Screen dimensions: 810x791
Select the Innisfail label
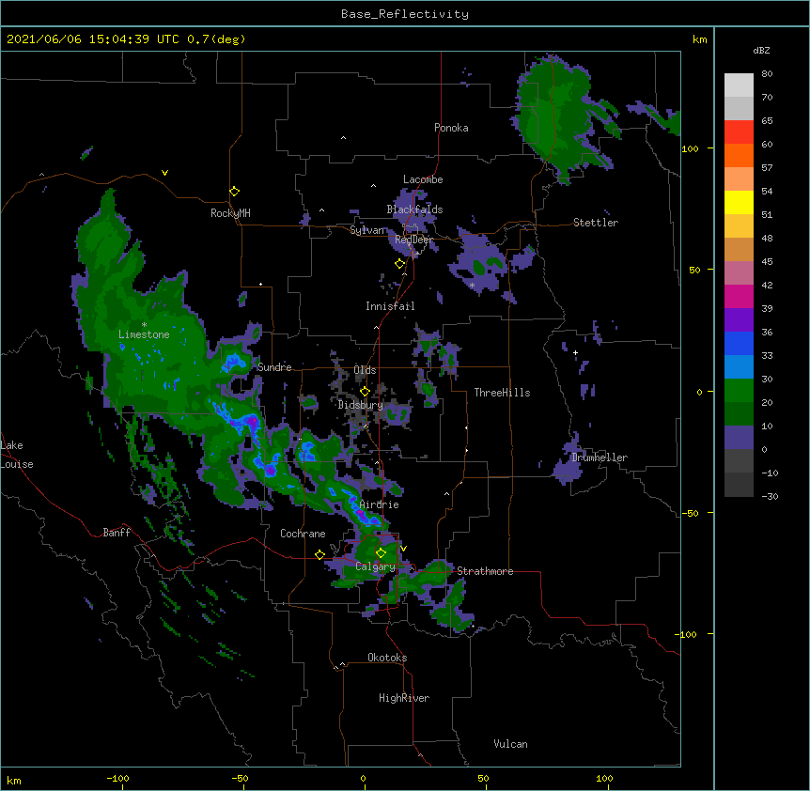tap(390, 306)
